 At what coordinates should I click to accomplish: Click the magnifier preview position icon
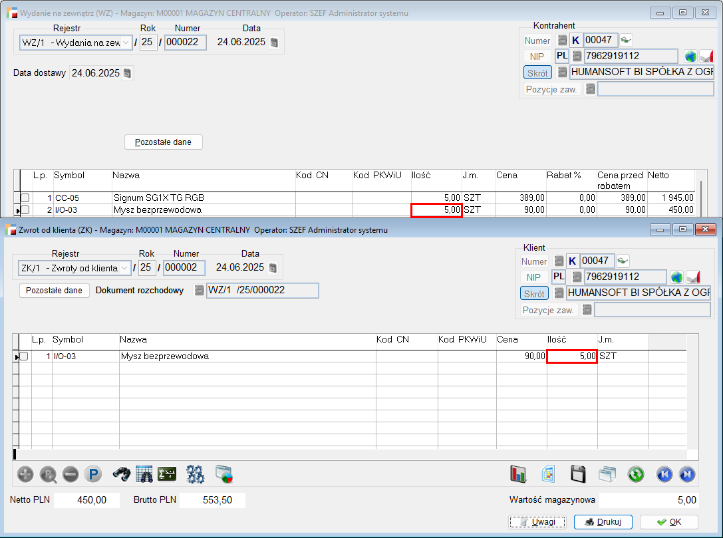(x=48, y=474)
